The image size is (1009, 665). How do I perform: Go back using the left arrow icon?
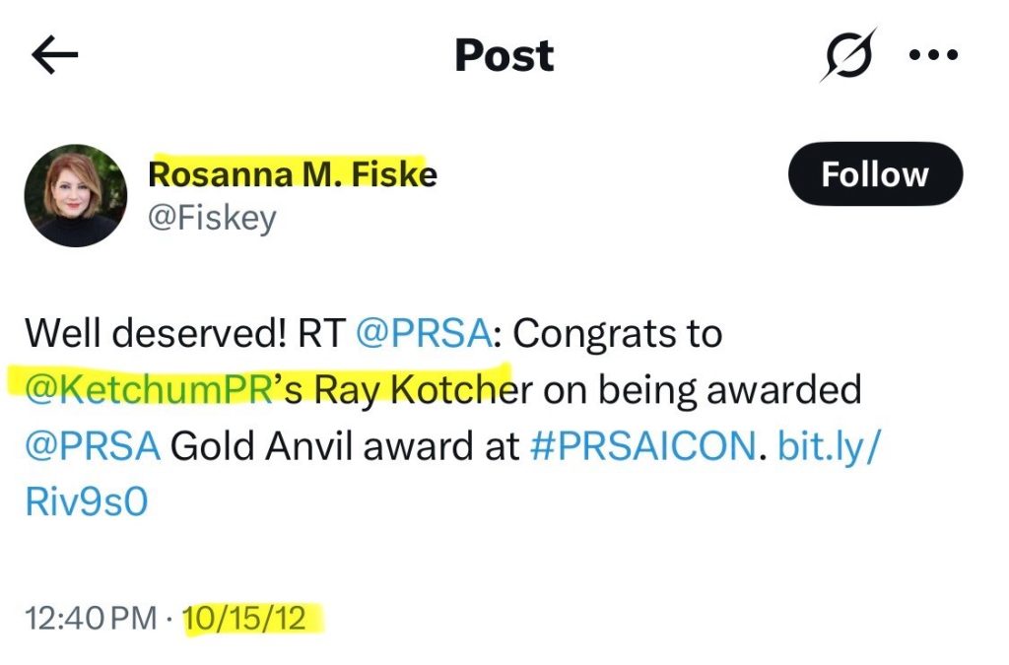coord(55,54)
